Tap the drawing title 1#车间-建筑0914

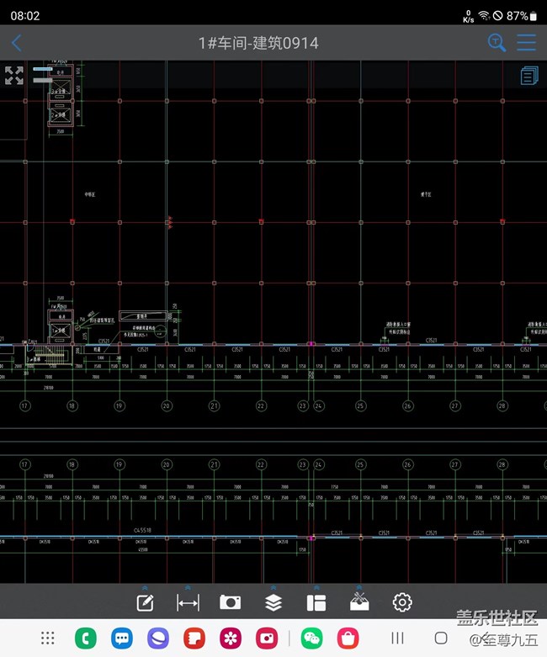(x=258, y=43)
